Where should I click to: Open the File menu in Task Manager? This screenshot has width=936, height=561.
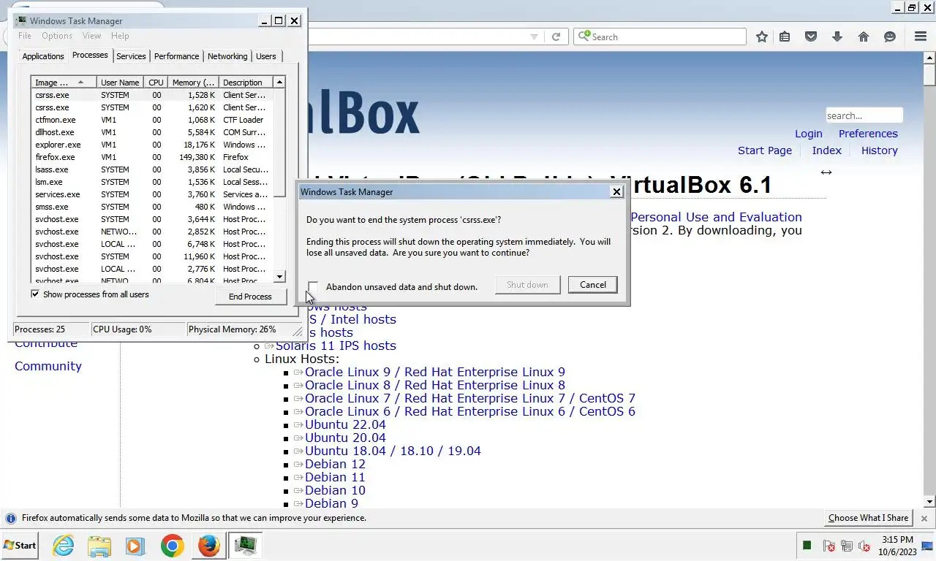pyautogui.click(x=24, y=36)
